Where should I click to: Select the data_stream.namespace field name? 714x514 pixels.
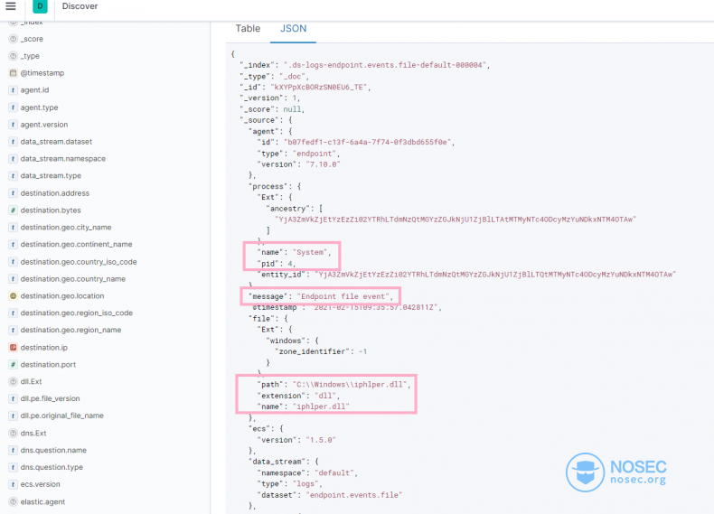(63, 158)
